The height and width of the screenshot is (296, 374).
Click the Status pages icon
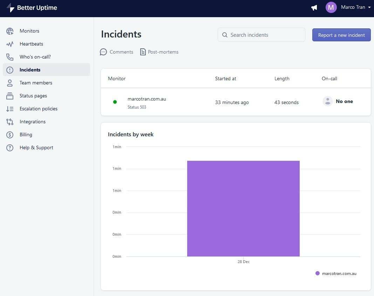point(9,96)
